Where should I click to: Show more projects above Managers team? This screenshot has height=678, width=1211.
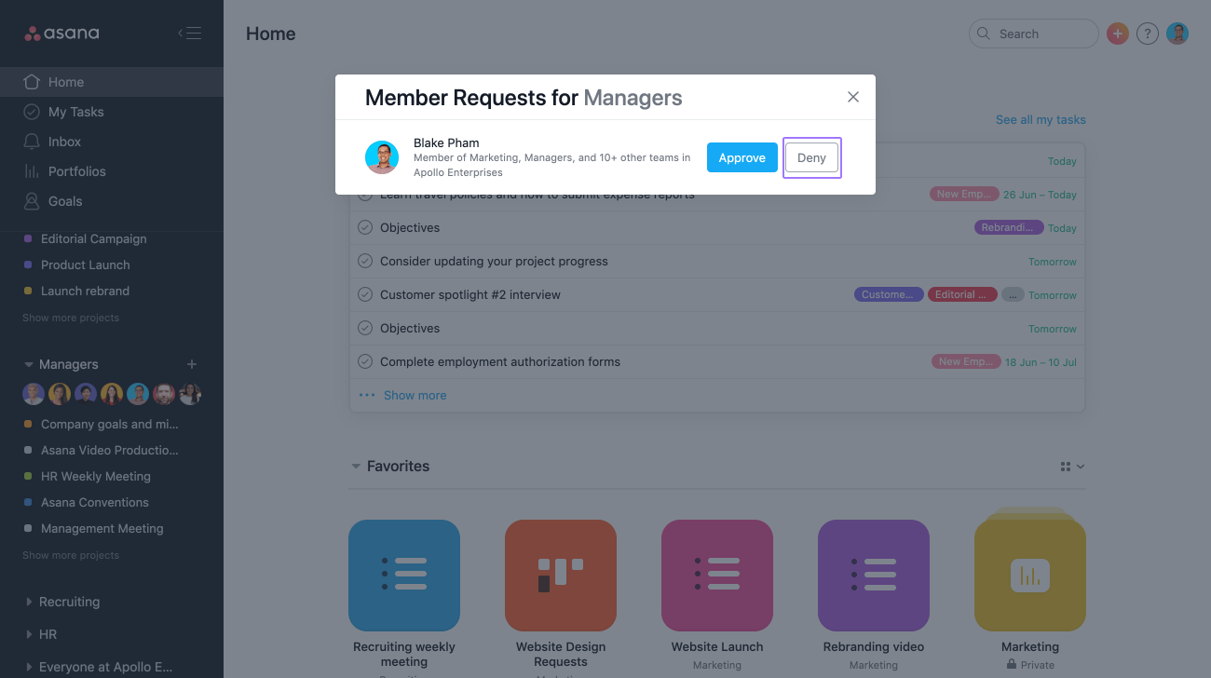point(71,318)
